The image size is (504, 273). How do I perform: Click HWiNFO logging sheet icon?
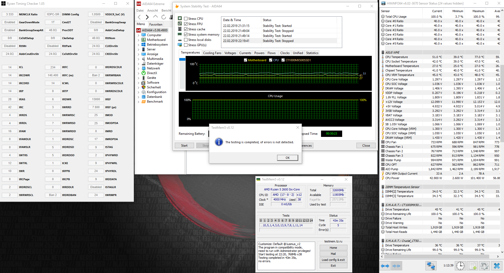pos(473,266)
